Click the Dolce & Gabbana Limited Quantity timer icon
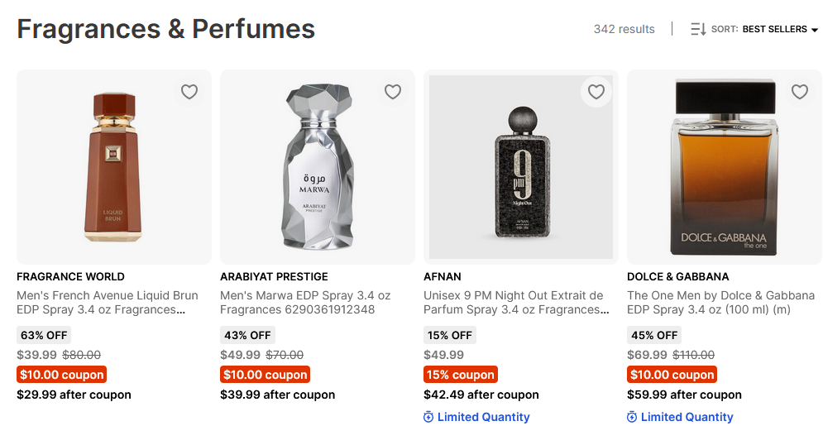 pyautogui.click(x=632, y=417)
